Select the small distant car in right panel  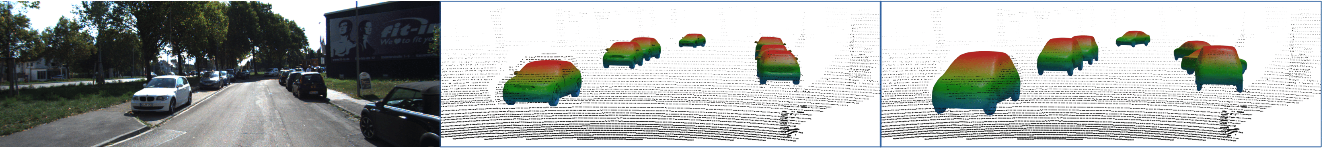coord(1133,39)
